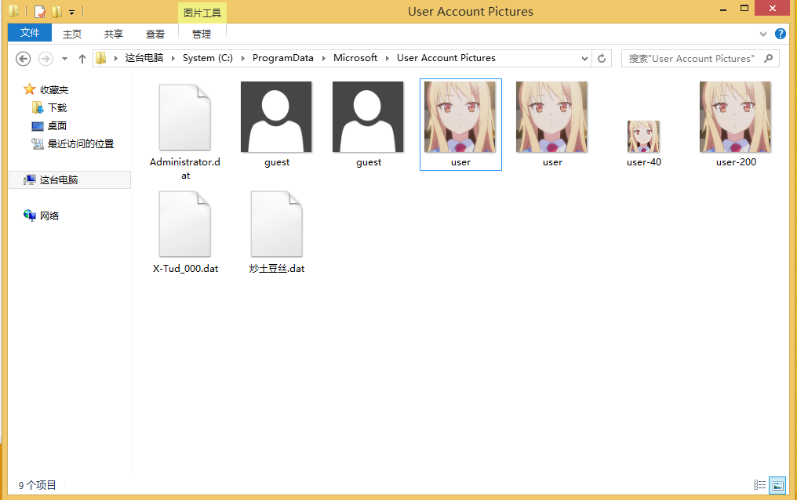This screenshot has height=500, width=797.
Task: Select 下载 (Downloads) in favorites sidebar
Action: 57,107
